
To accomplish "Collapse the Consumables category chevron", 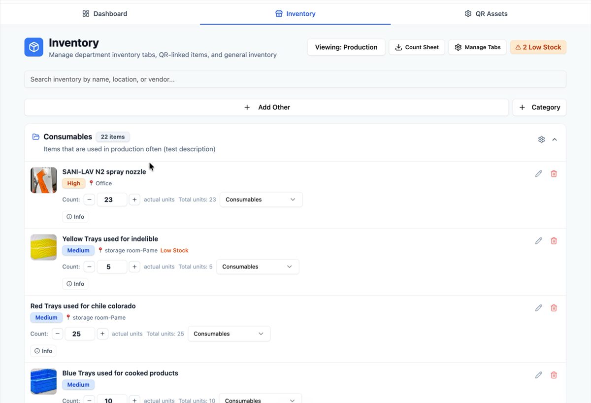I will pos(555,139).
